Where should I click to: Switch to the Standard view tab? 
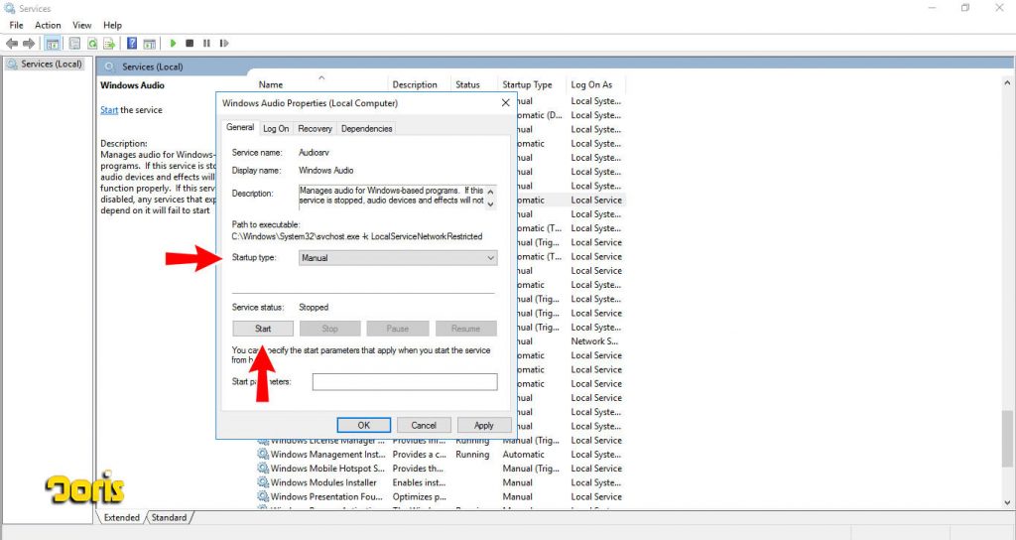169,517
